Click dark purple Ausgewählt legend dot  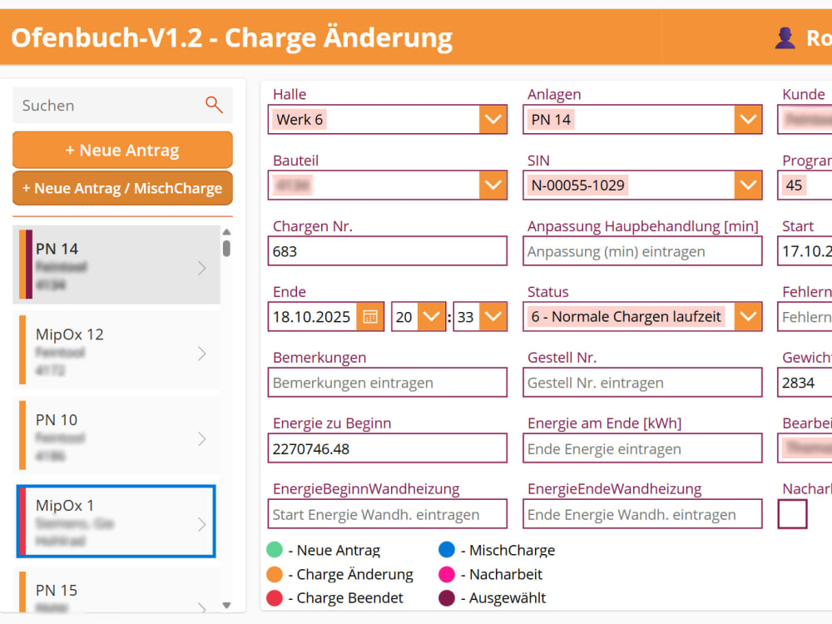point(447,597)
